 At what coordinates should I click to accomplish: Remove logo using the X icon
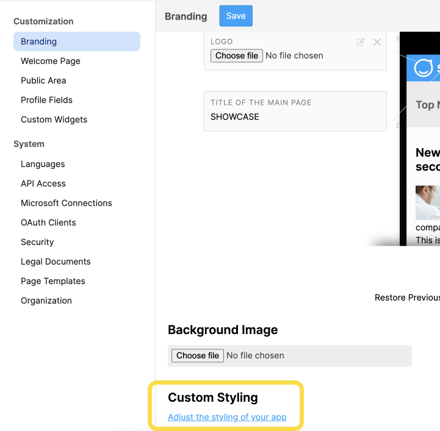pyautogui.click(x=377, y=42)
